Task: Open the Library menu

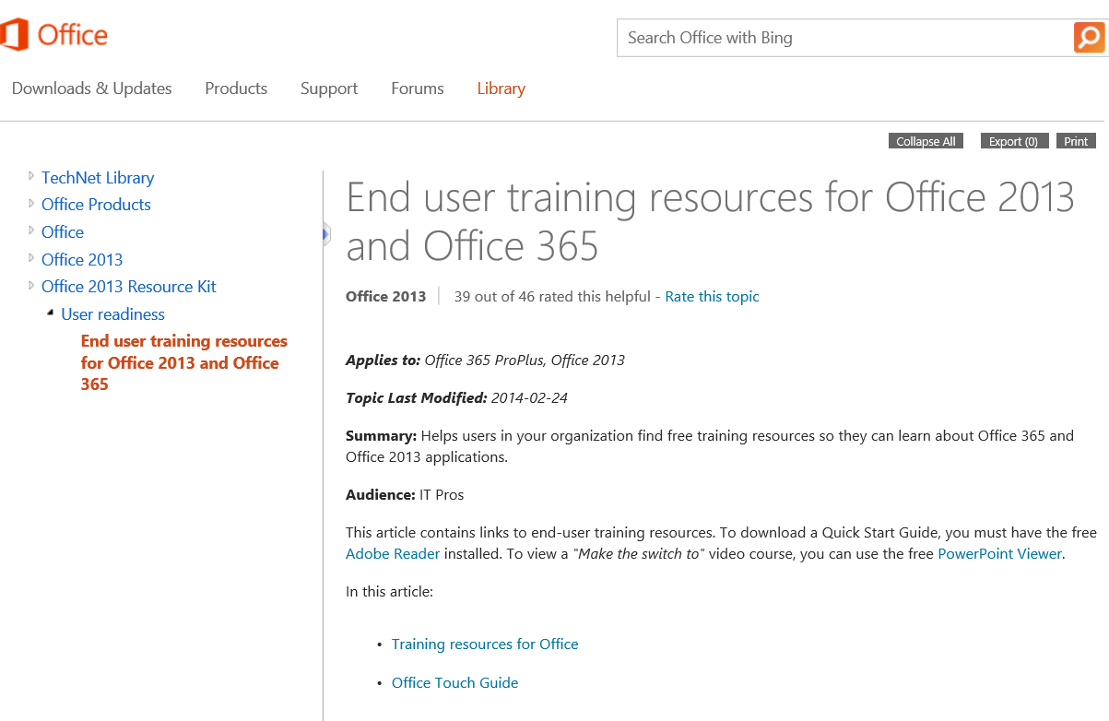Action: [501, 89]
